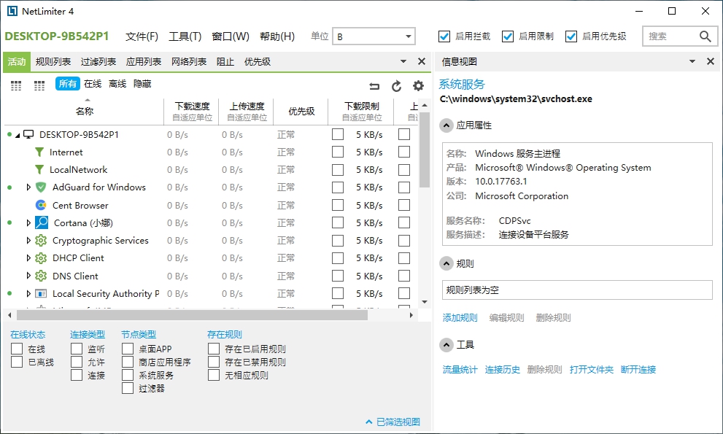Show 隐藏 items filter
The height and width of the screenshot is (434, 723).
click(x=142, y=83)
